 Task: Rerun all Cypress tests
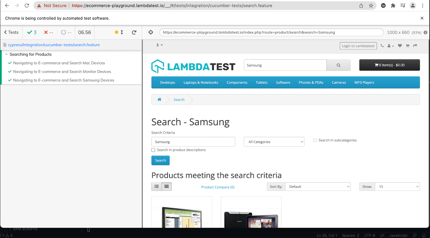134,32
